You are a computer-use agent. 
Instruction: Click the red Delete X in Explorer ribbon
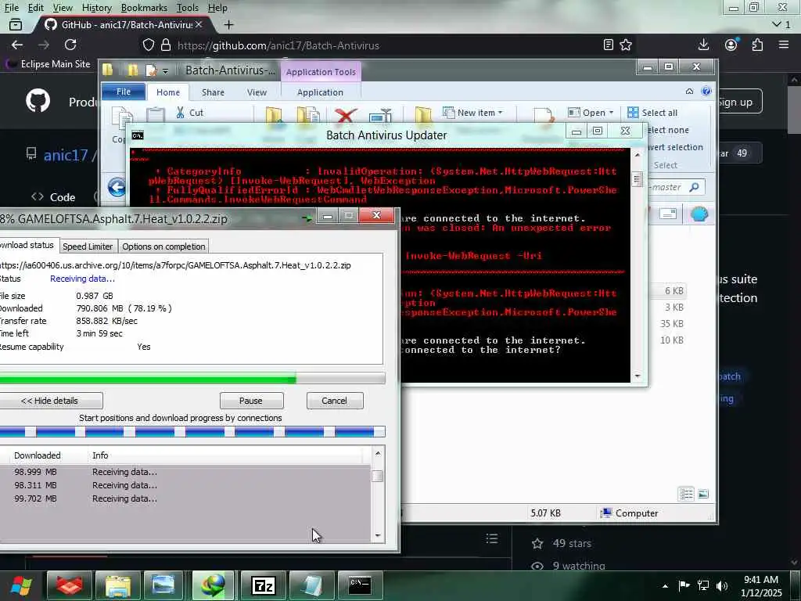click(x=345, y=114)
